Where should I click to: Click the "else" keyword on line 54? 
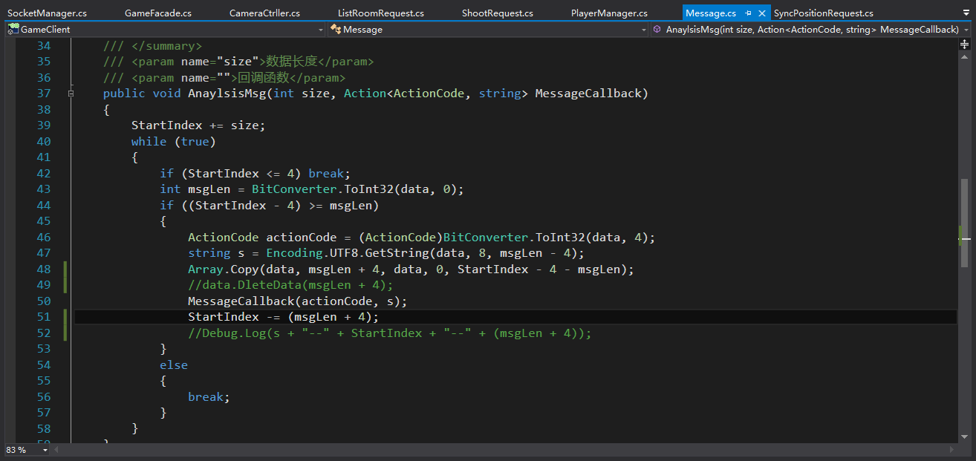coord(174,365)
